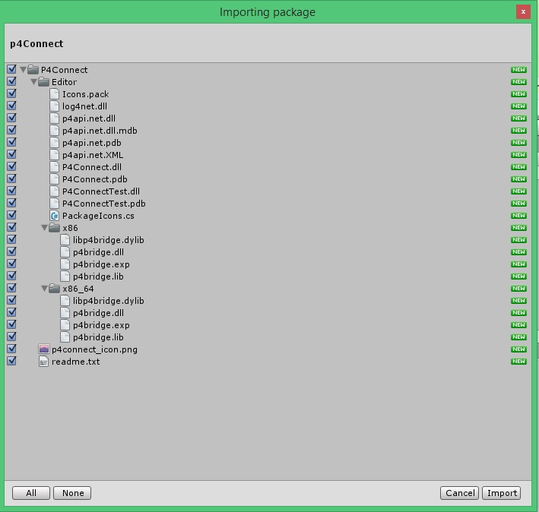Click the NEW badge on the readme.txt row
The width and height of the screenshot is (539, 512).
[518, 362]
